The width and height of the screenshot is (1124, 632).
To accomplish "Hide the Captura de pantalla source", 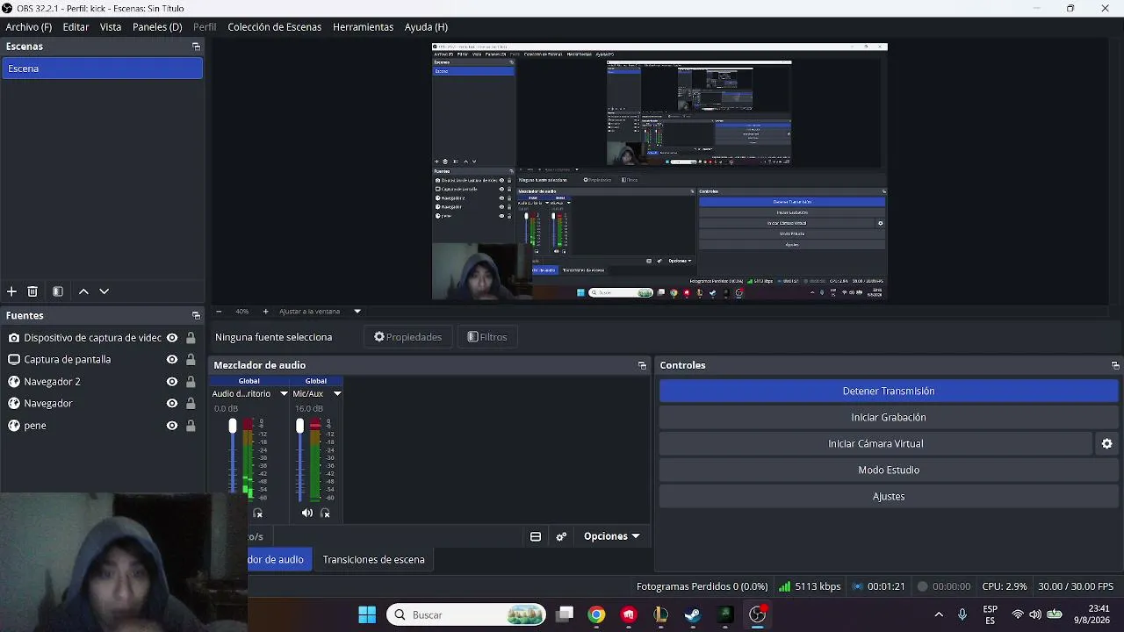I will click(x=172, y=360).
